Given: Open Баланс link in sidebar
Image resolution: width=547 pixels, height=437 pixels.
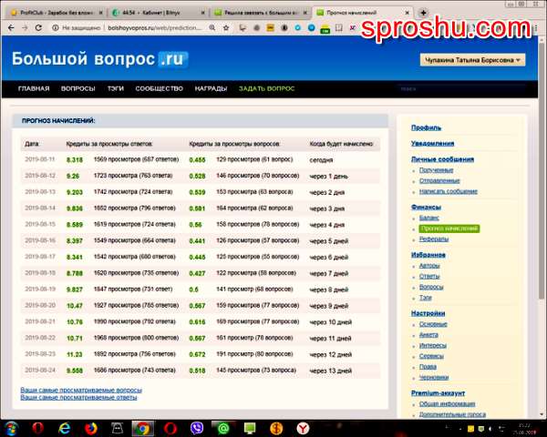Looking at the screenshot, I should click(x=429, y=218).
